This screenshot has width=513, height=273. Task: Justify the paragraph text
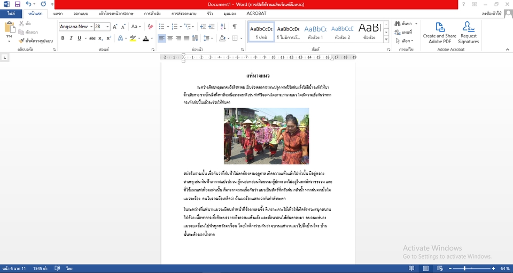(x=186, y=38)
